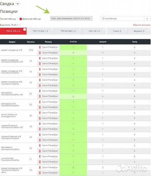Click Google icon for query with frequency 23
Screen dimensions: 151x176
coord(40,151)
